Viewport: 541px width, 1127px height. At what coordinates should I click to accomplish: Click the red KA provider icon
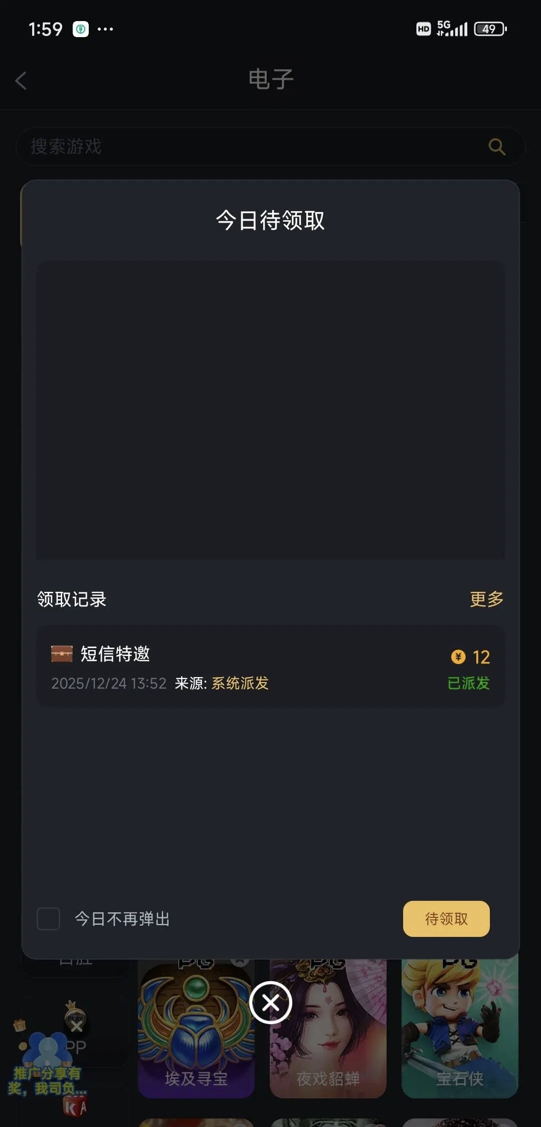pos(75,1107)
